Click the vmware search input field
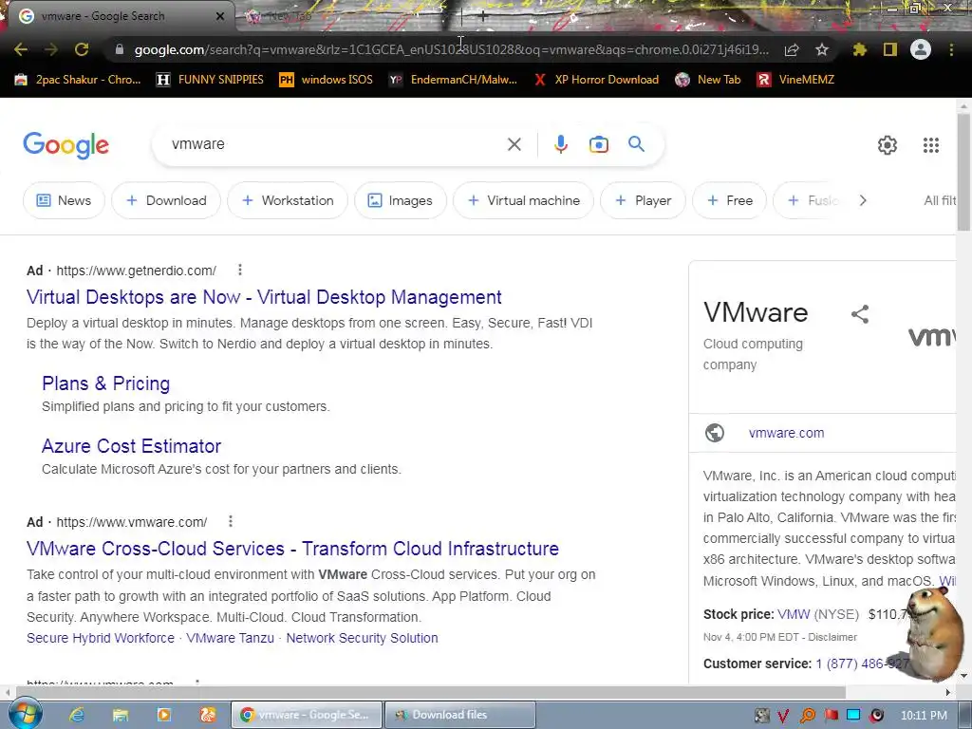The image size is (972, 729). (x=335, y=144)
